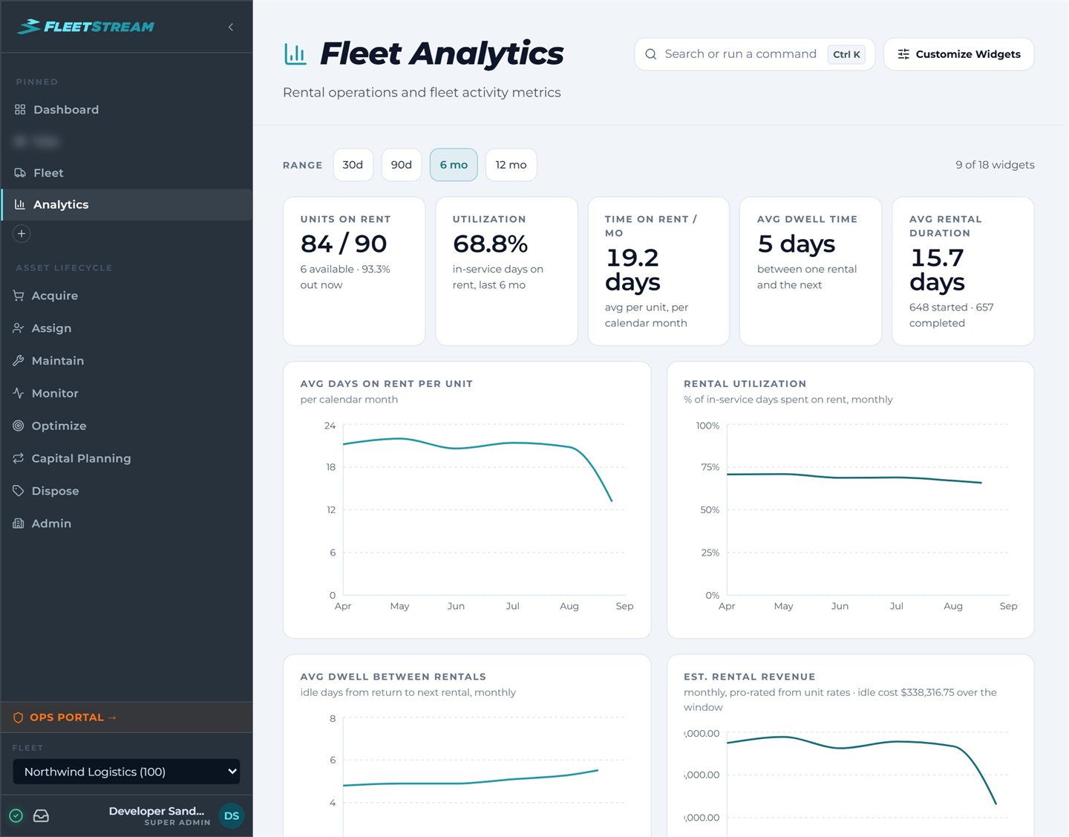This screenshot has height=837, width=1069.
Task: Go to the Dispose section
Action: tap(126, 491)
